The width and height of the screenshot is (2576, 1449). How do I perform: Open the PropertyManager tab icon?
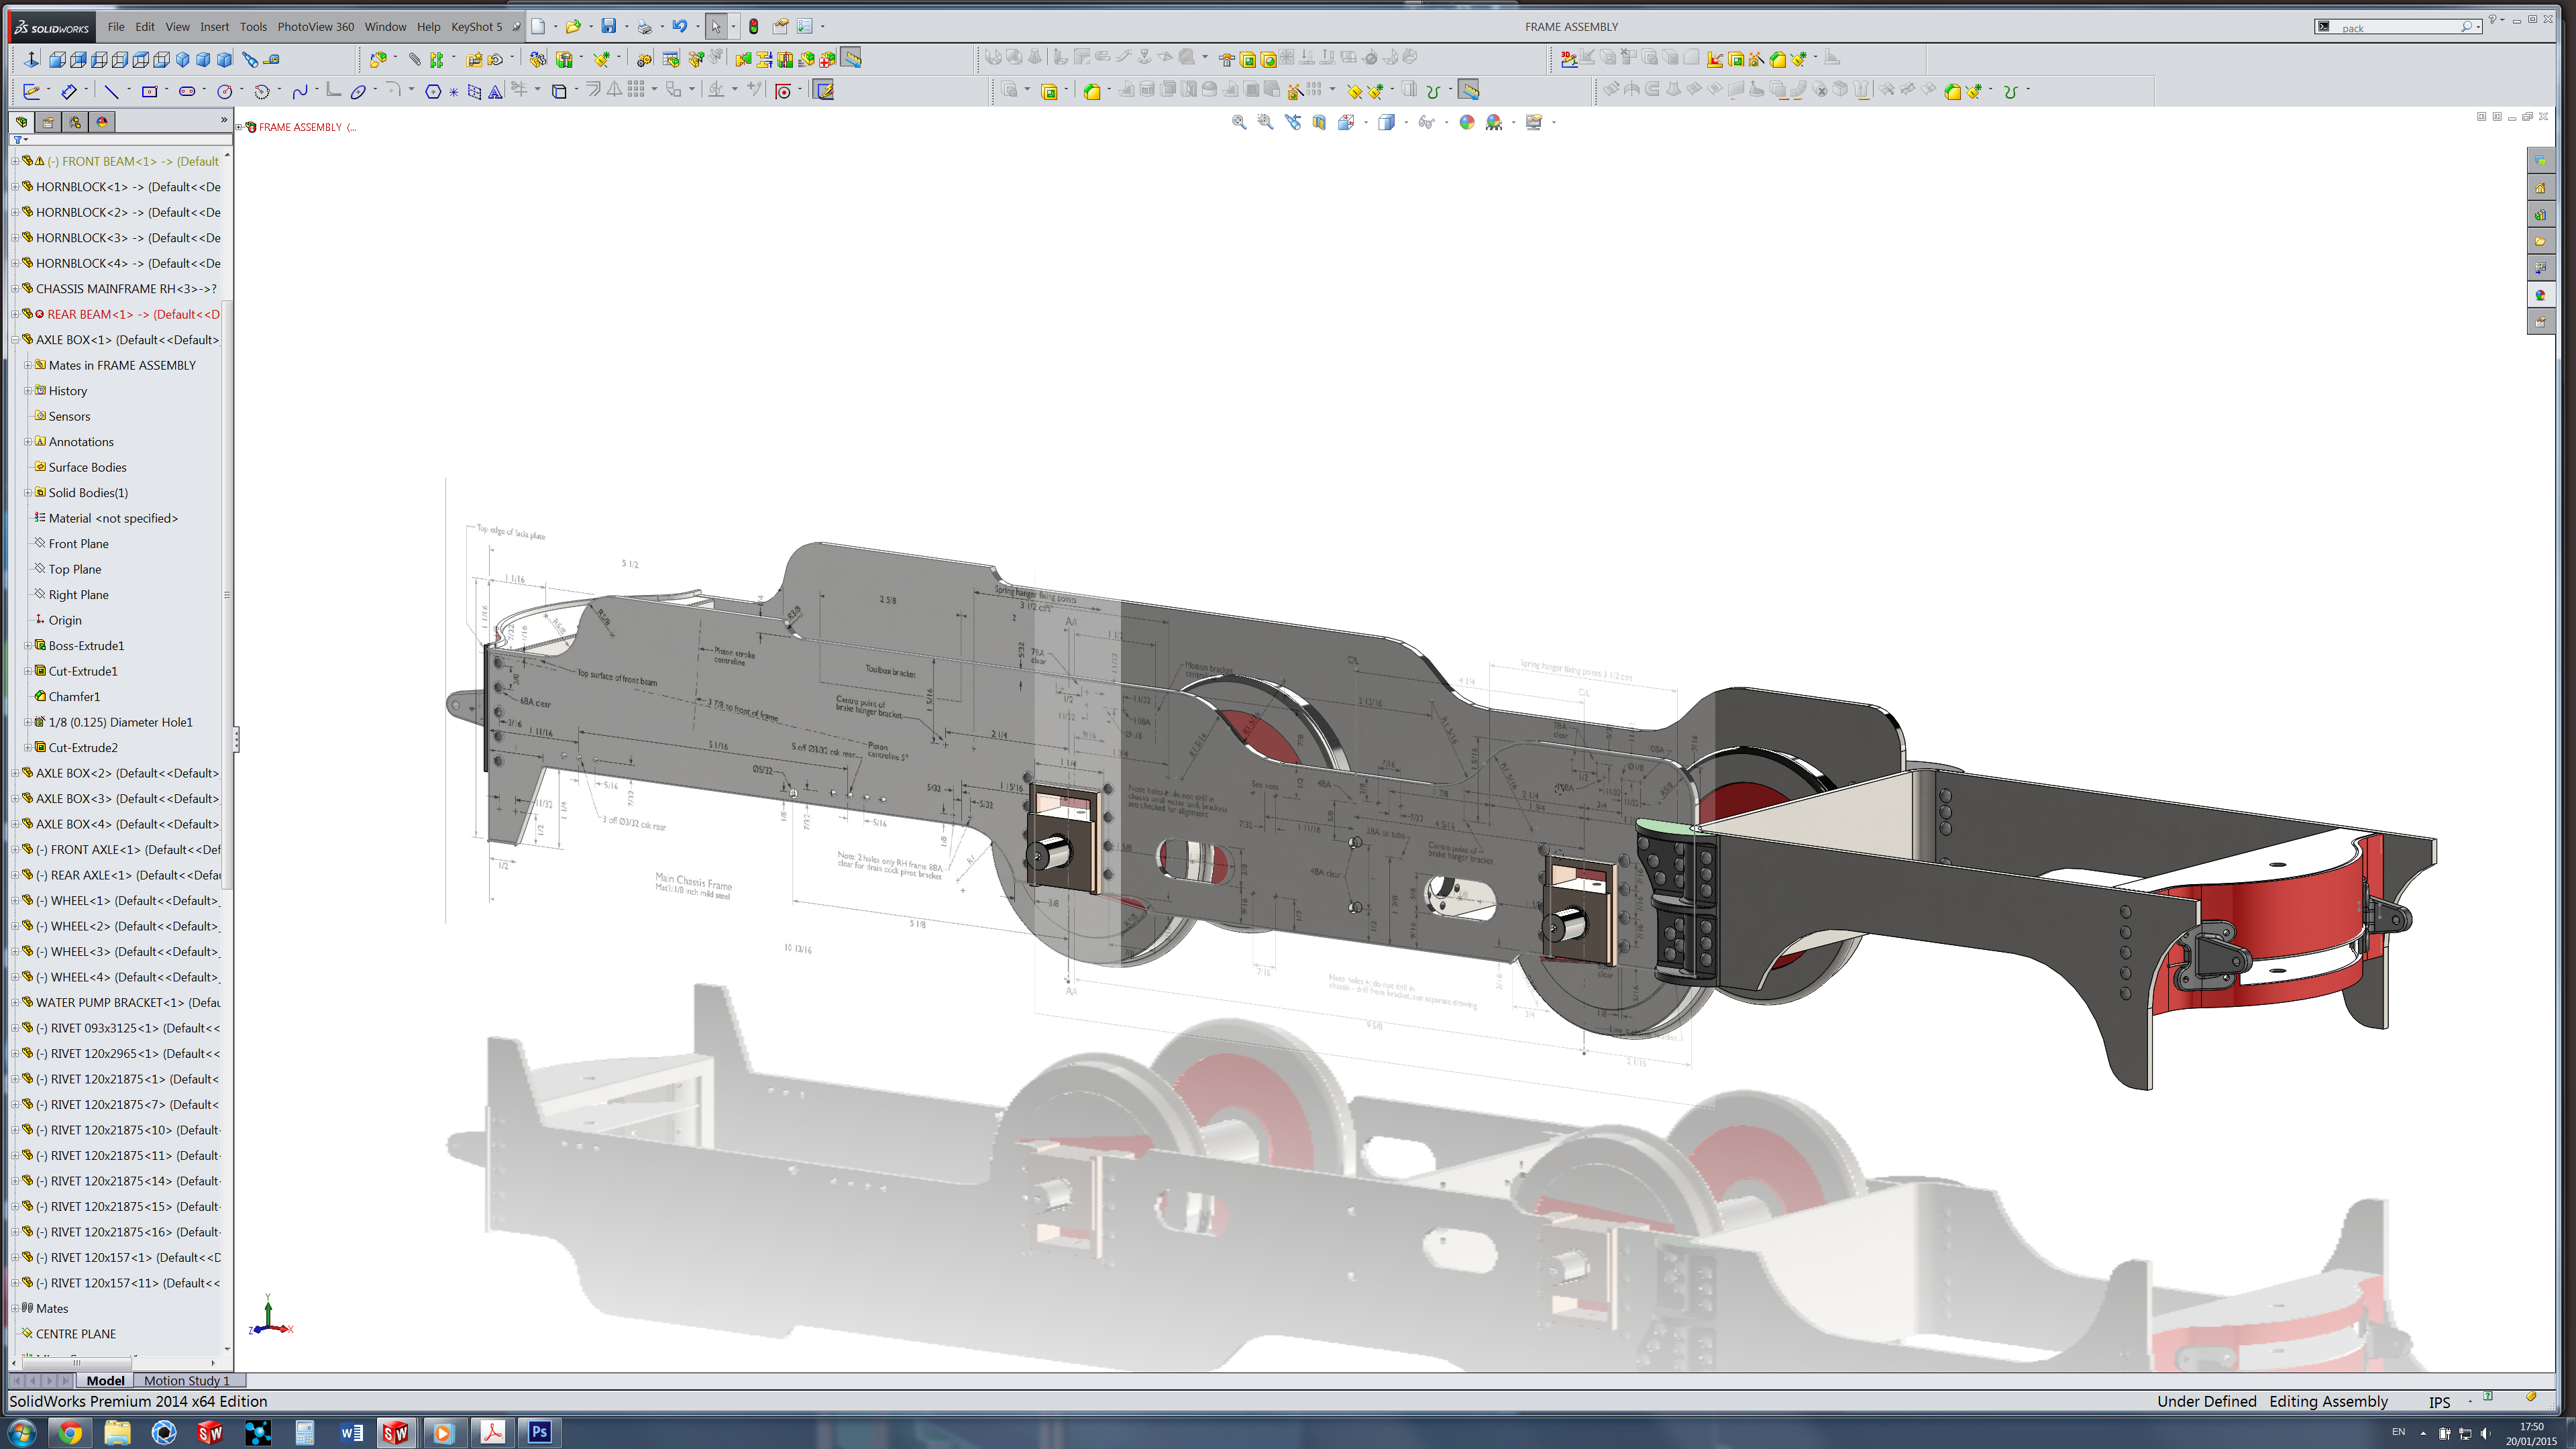pos(48,122)
